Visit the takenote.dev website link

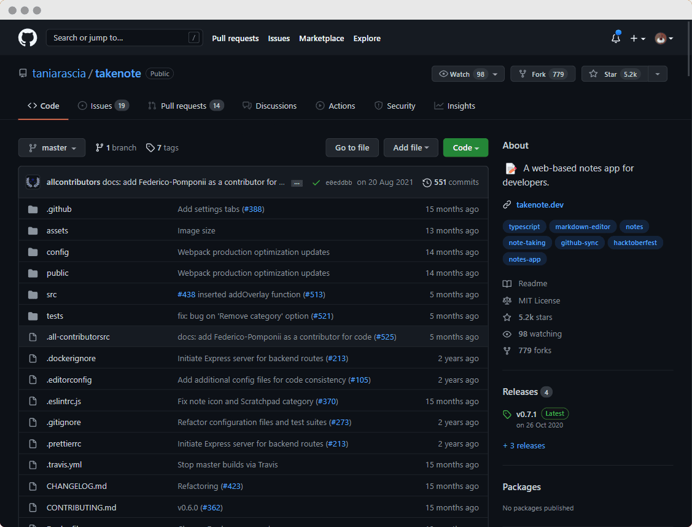(x=540, y=205)
